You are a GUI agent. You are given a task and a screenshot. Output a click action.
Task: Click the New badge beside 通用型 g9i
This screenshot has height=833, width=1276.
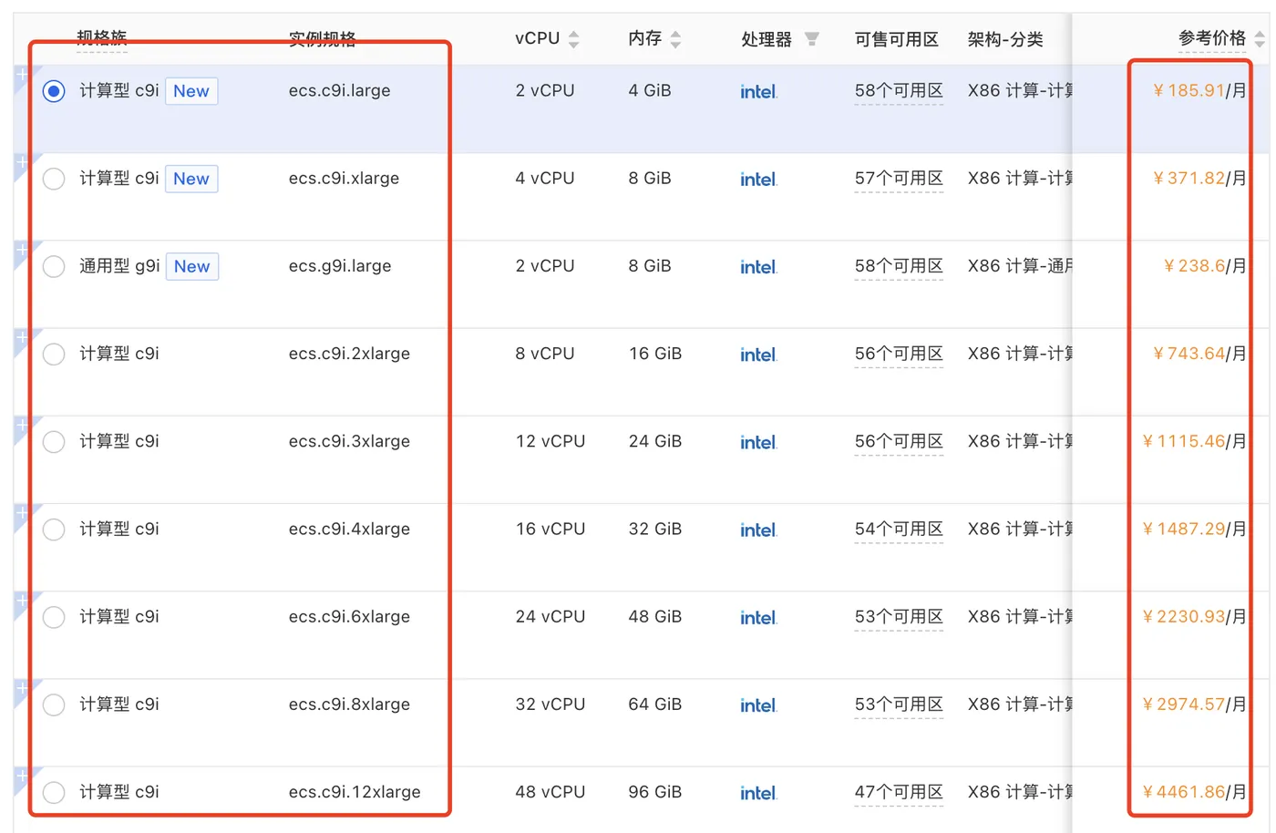[191, 266]
